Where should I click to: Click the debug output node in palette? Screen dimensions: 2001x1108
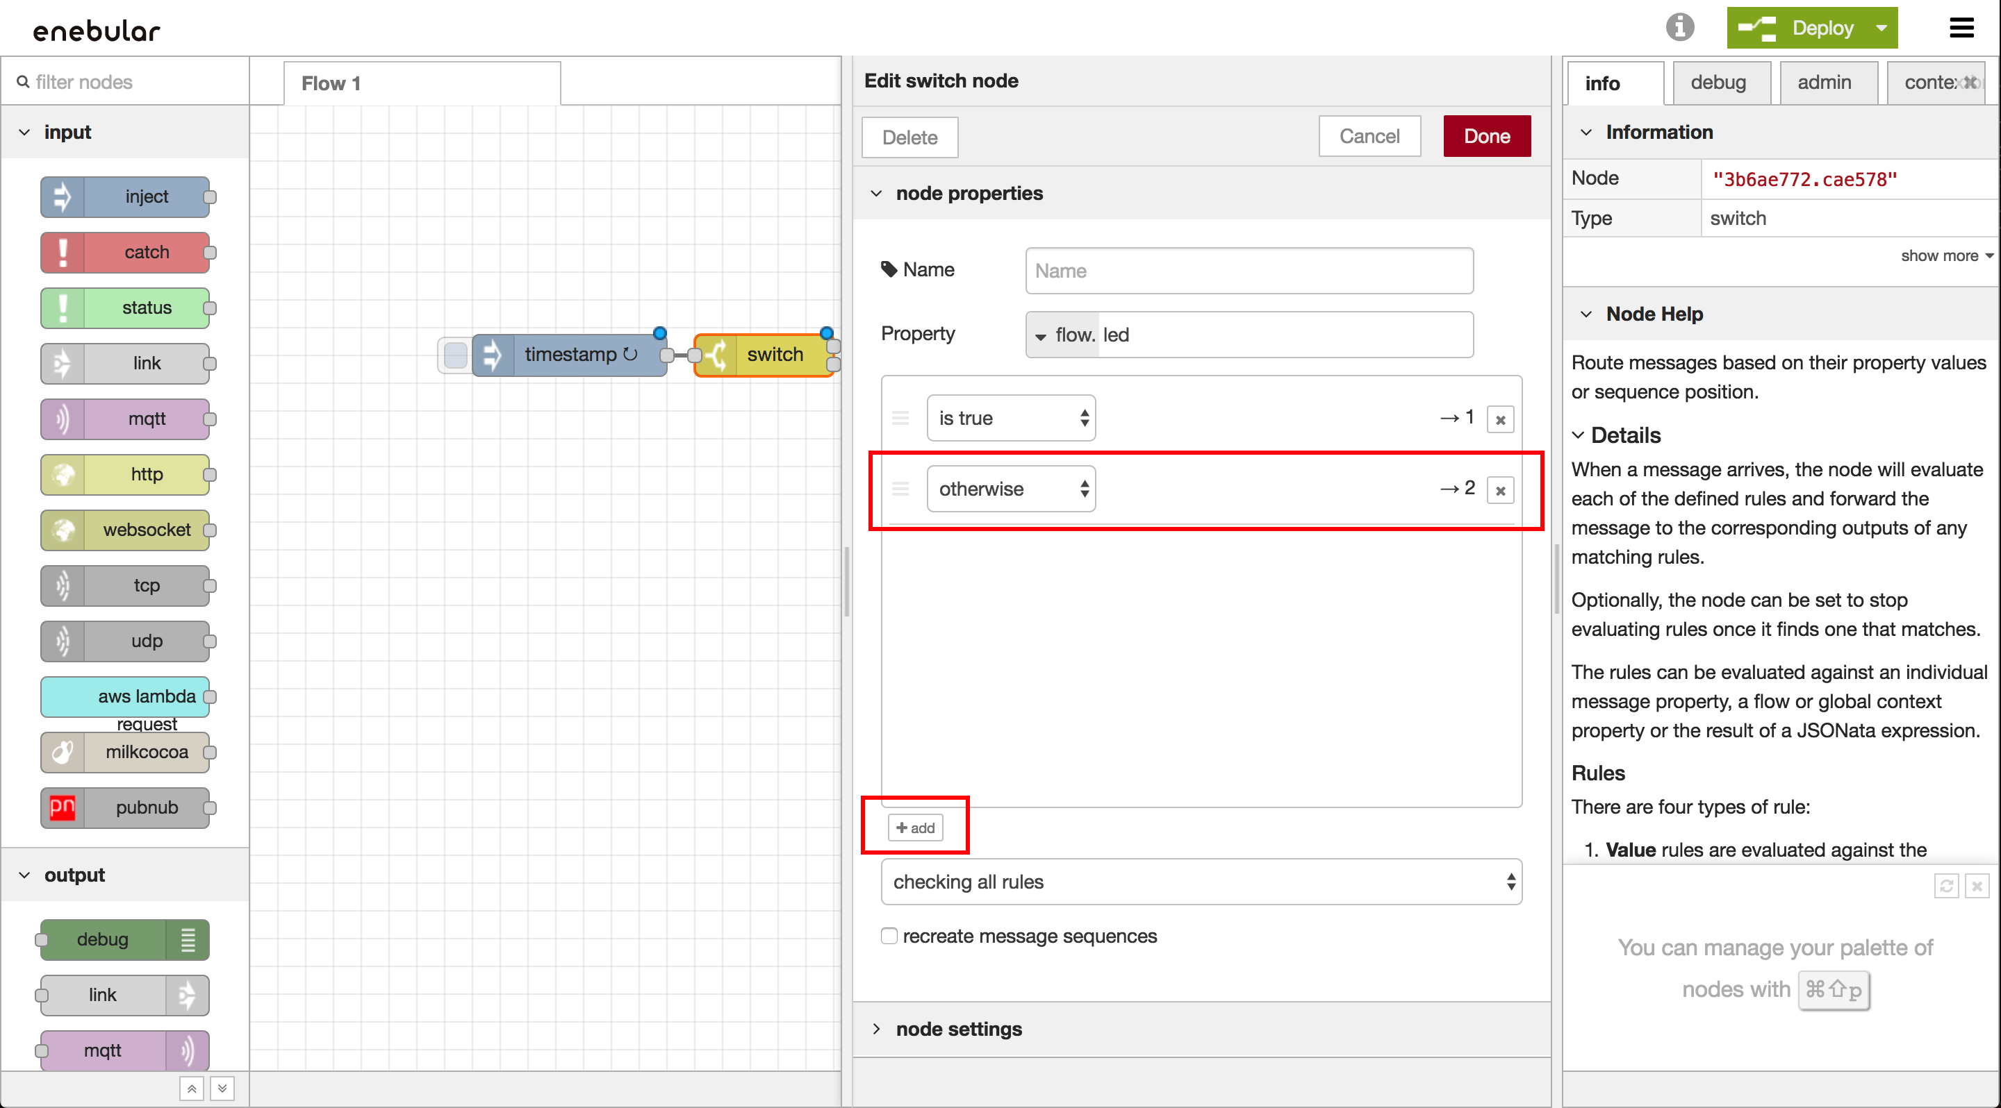tap(124, 939)
